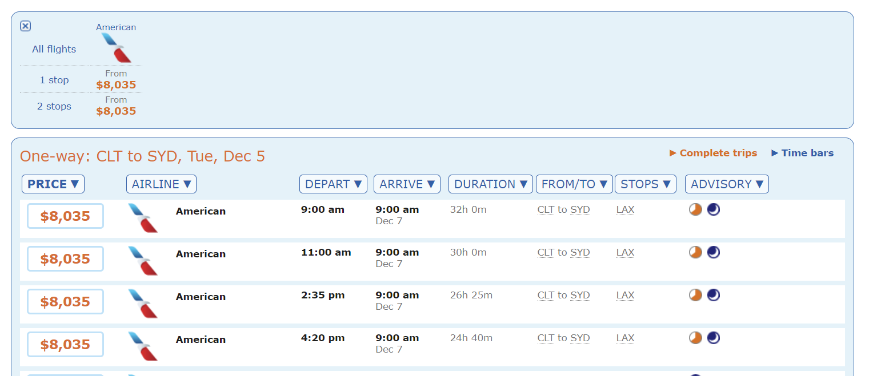Click the American logo on the 4:20 pm departure row
Viewport: 869px width, 376px height.
[x=143, y=346]
